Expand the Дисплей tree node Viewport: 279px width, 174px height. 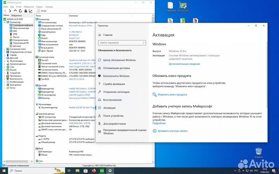coord(5,58)
